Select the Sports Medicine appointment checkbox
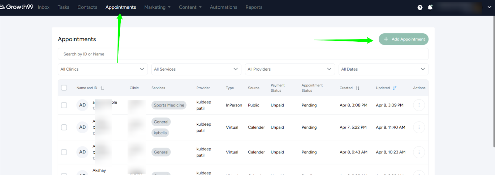 coord(64,105)
